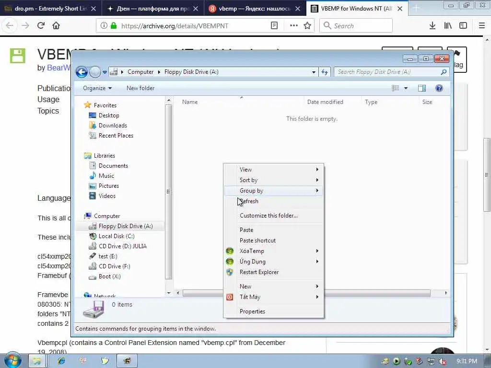Screen dimensions: 491x368
Task: Choose Paste from context menu
Action: [274, 230]
